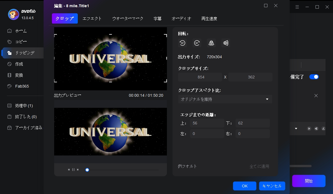Screen dimensions: 333x194
Task: Click the center crosshair of crop box
Action: coord(111,58)
